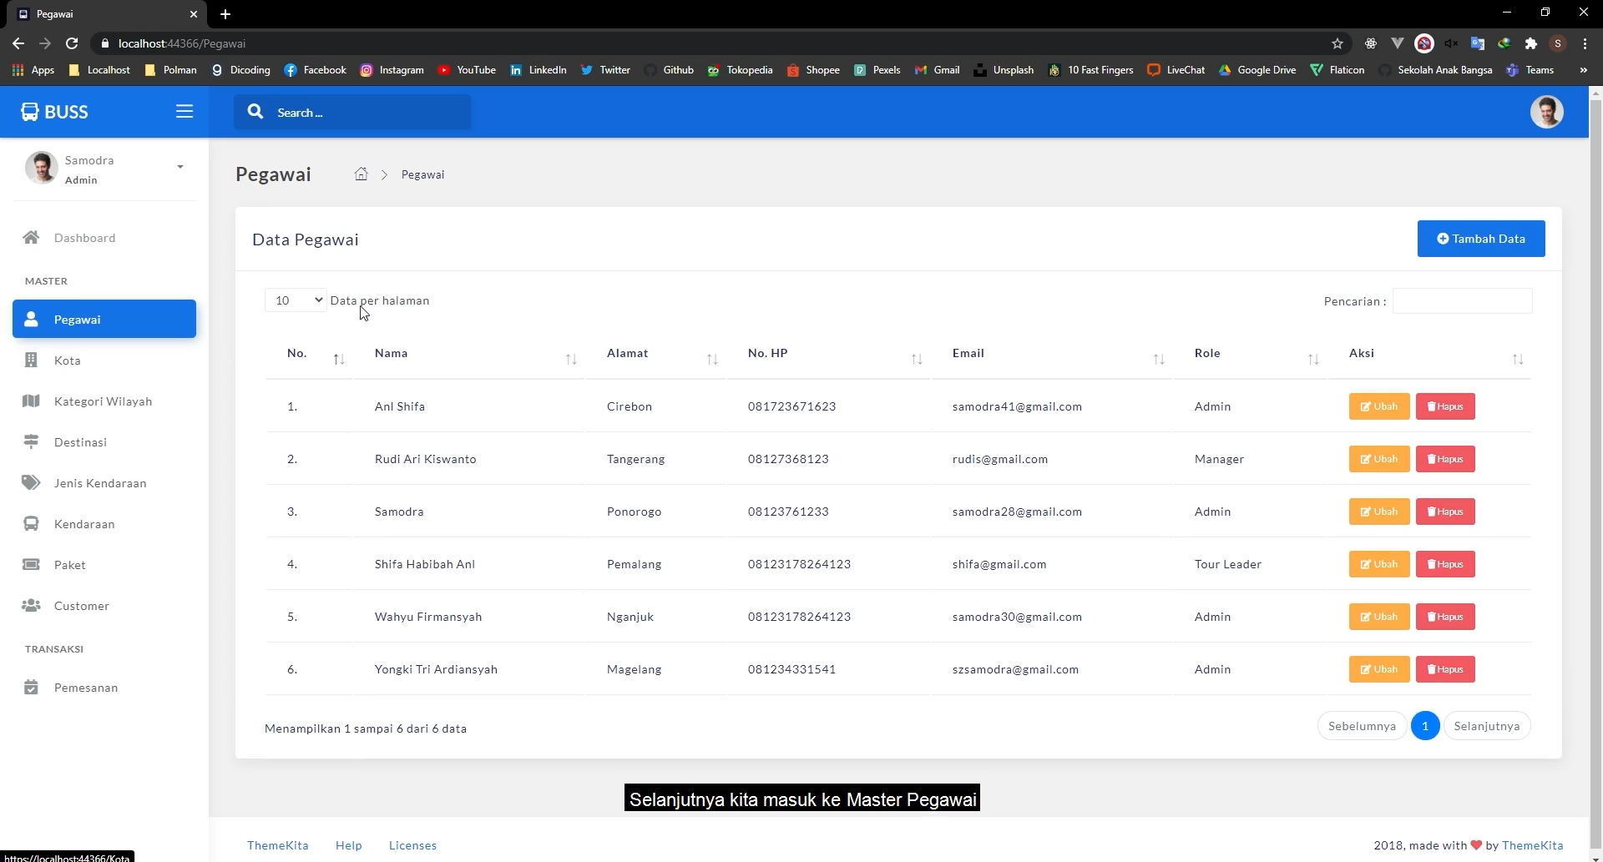Click the Kategori Wilayah map icon
This screenshot has height=862, width=1603.
(31, 401)
